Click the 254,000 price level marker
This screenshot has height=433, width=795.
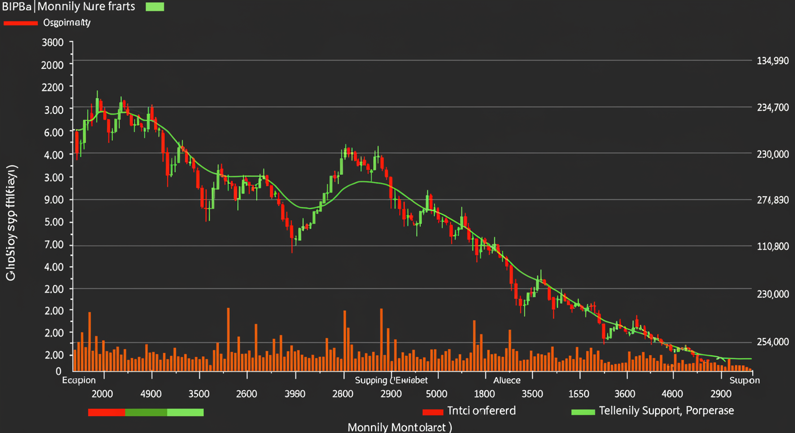pos(771,342)
